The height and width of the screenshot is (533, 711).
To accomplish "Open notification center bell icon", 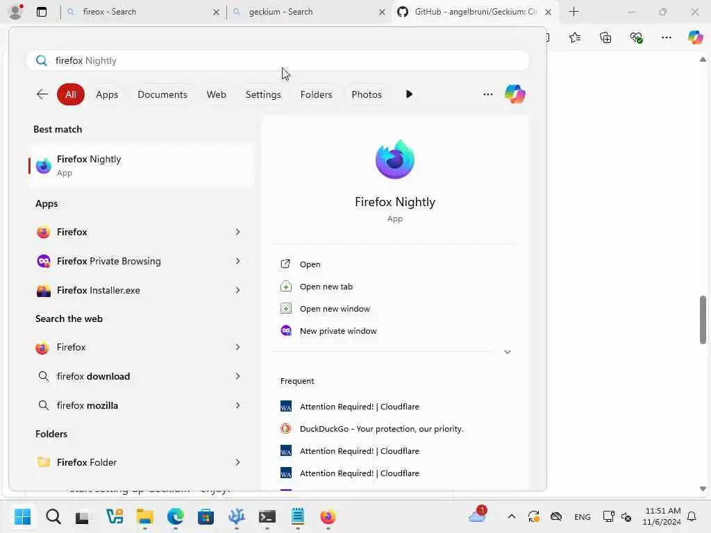I will 692,516.
